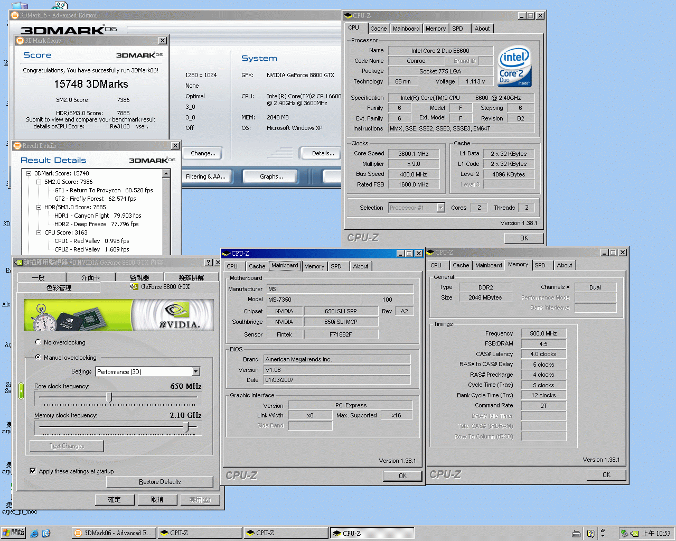Image resolution: width=676 pixels, height=541 pixels.
Task: Click the Memory clock frequency slider handle
Action: [x=186, y=427]
